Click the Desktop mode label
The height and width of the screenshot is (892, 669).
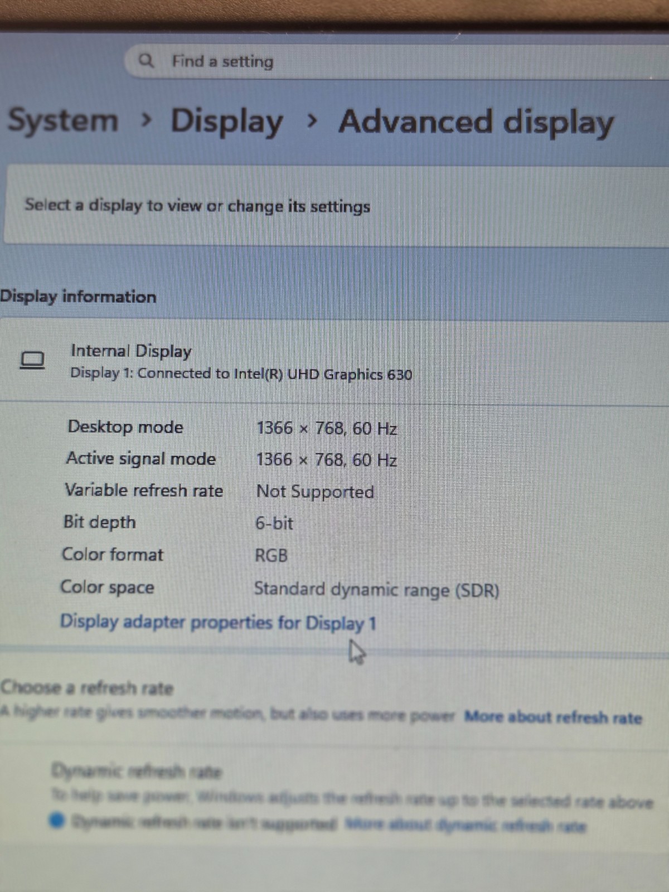[x=125, y=427]
